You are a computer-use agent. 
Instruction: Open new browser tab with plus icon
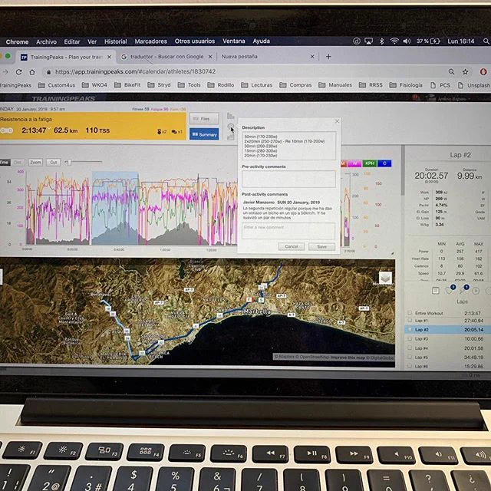coord(328,56)
